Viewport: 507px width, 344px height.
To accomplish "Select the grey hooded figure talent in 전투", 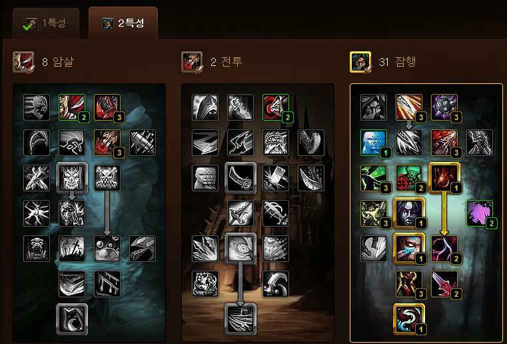I will coord(205,107).
